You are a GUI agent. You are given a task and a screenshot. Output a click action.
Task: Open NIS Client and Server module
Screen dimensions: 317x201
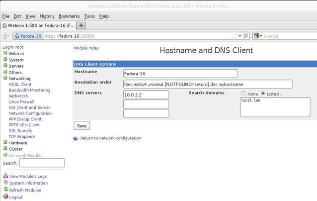(29, 107)
